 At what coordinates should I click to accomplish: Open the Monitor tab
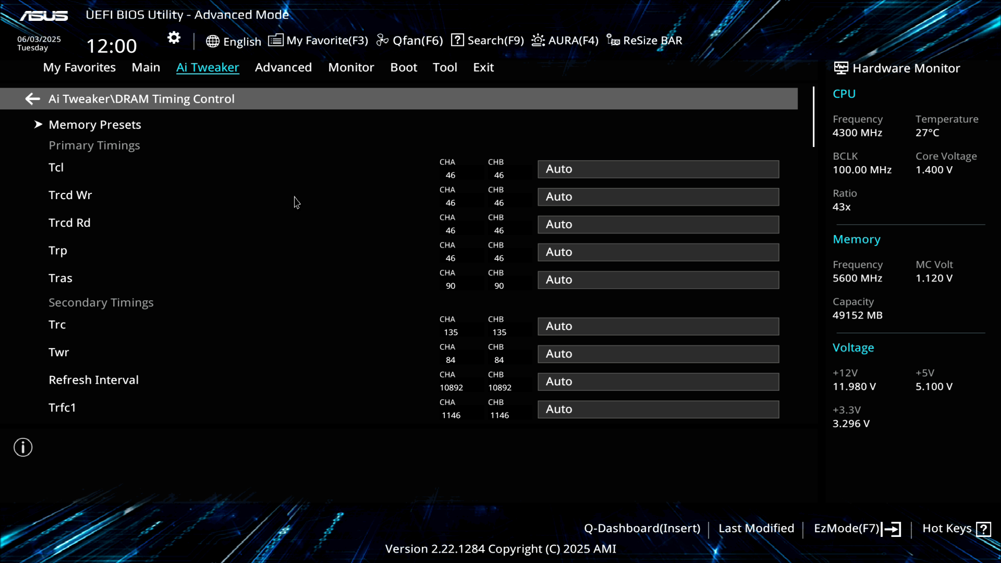tap(351, 67)
